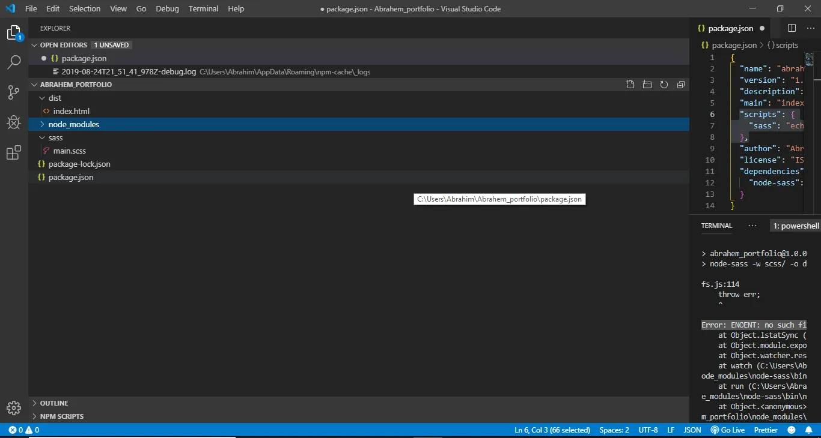Open the Help menu

click(236, 8)
